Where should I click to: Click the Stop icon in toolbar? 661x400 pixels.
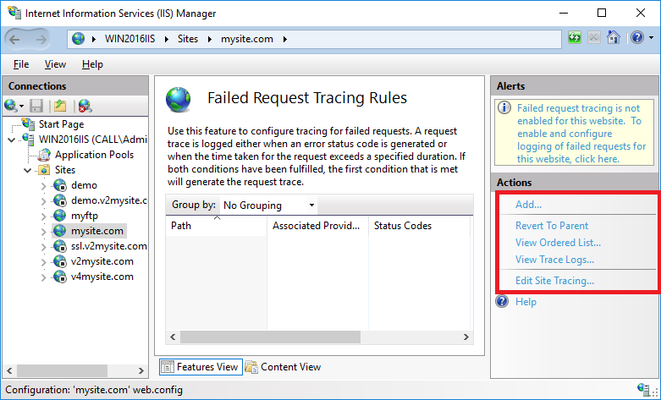pyautogui.click(x=593, y=38)
